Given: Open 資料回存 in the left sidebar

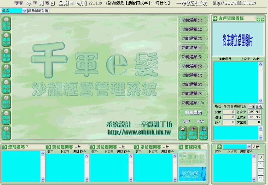Looking at the screenshot, I should click(6, 102).
